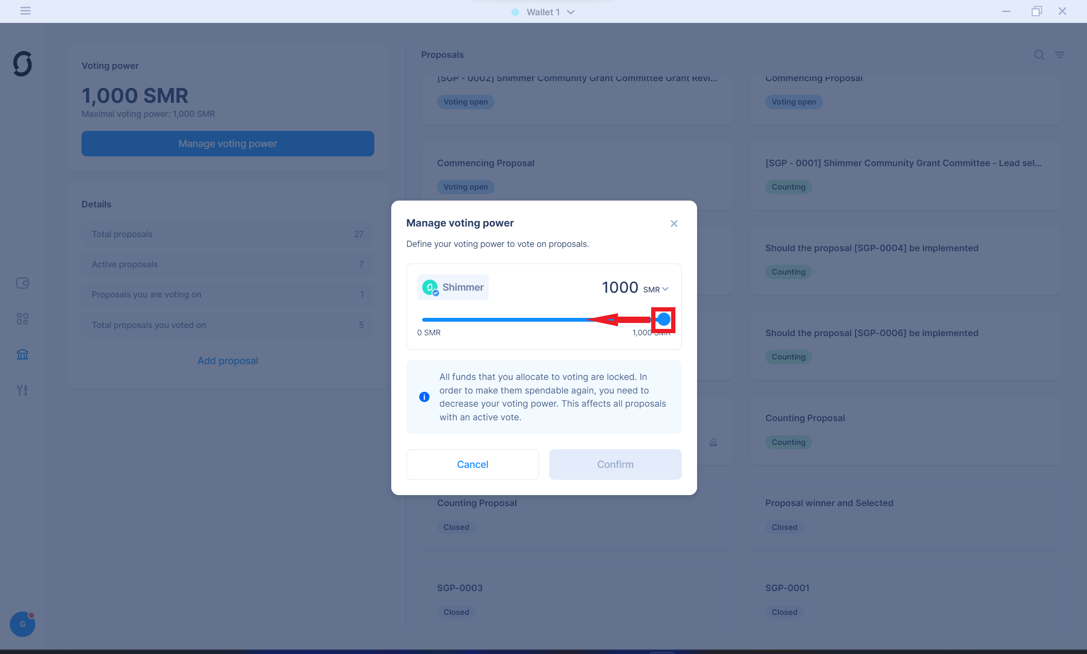
Task: Open the wallet sidebar icon
Action: (x=23, y=283)
